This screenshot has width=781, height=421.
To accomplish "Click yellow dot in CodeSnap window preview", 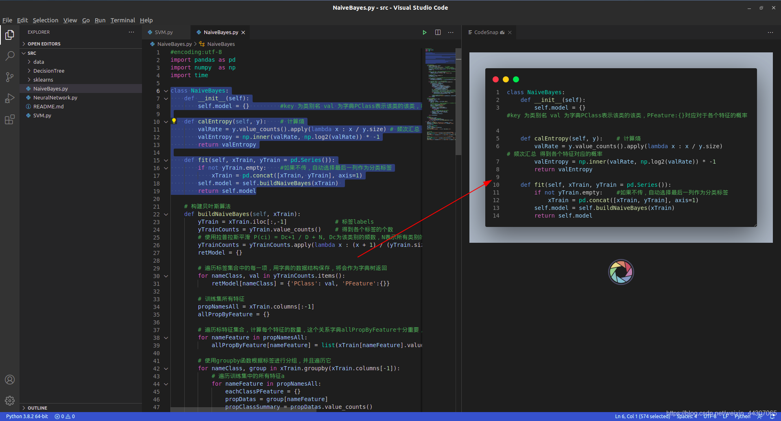I will [x=506, y=80].
